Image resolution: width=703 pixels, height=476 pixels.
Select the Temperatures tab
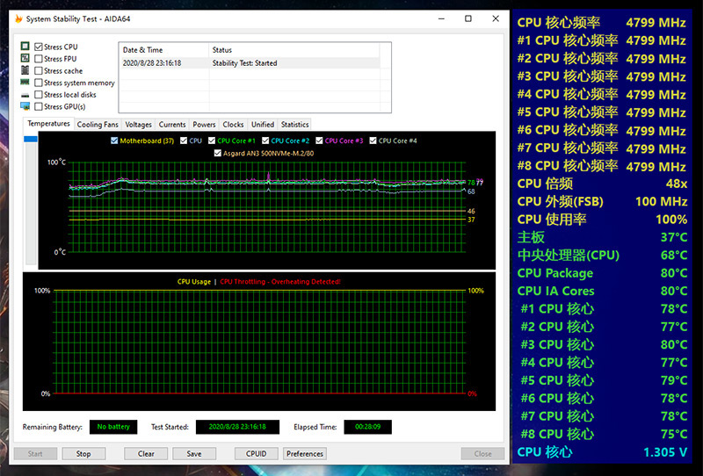click(x=48, y=124)
